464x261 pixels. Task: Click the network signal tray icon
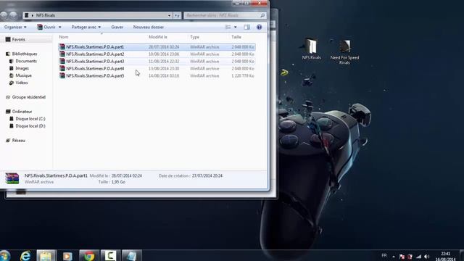pyautogui.click(x=418, y=256)
